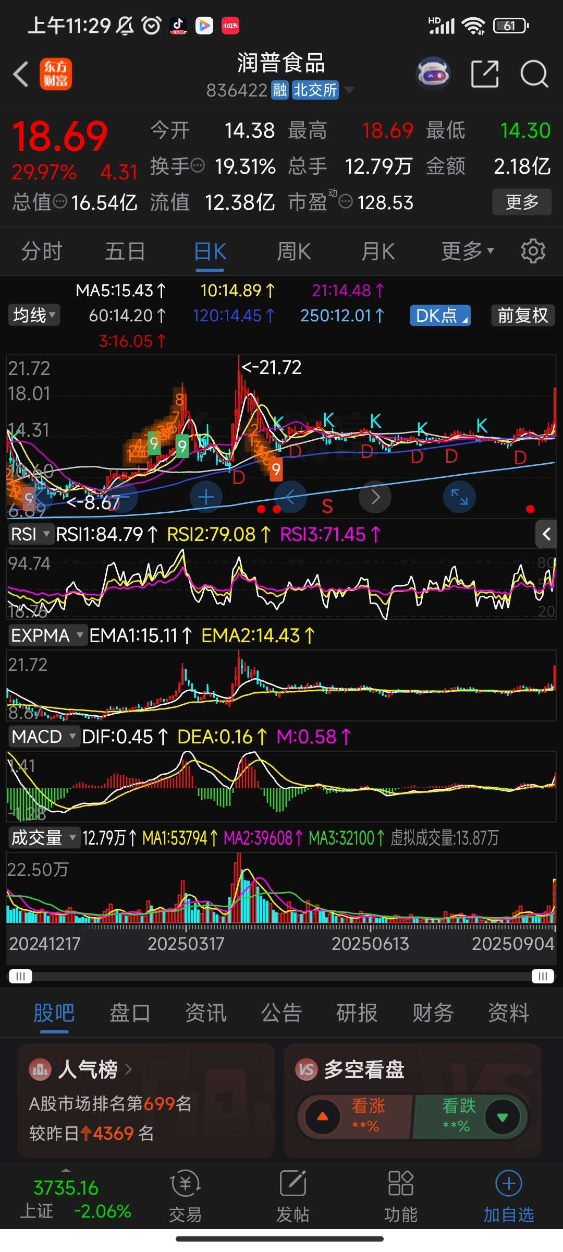Move chart right with arrow button

[375, 497]
